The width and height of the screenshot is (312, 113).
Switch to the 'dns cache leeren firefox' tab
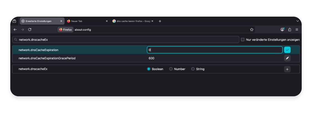tap(132, 21)
